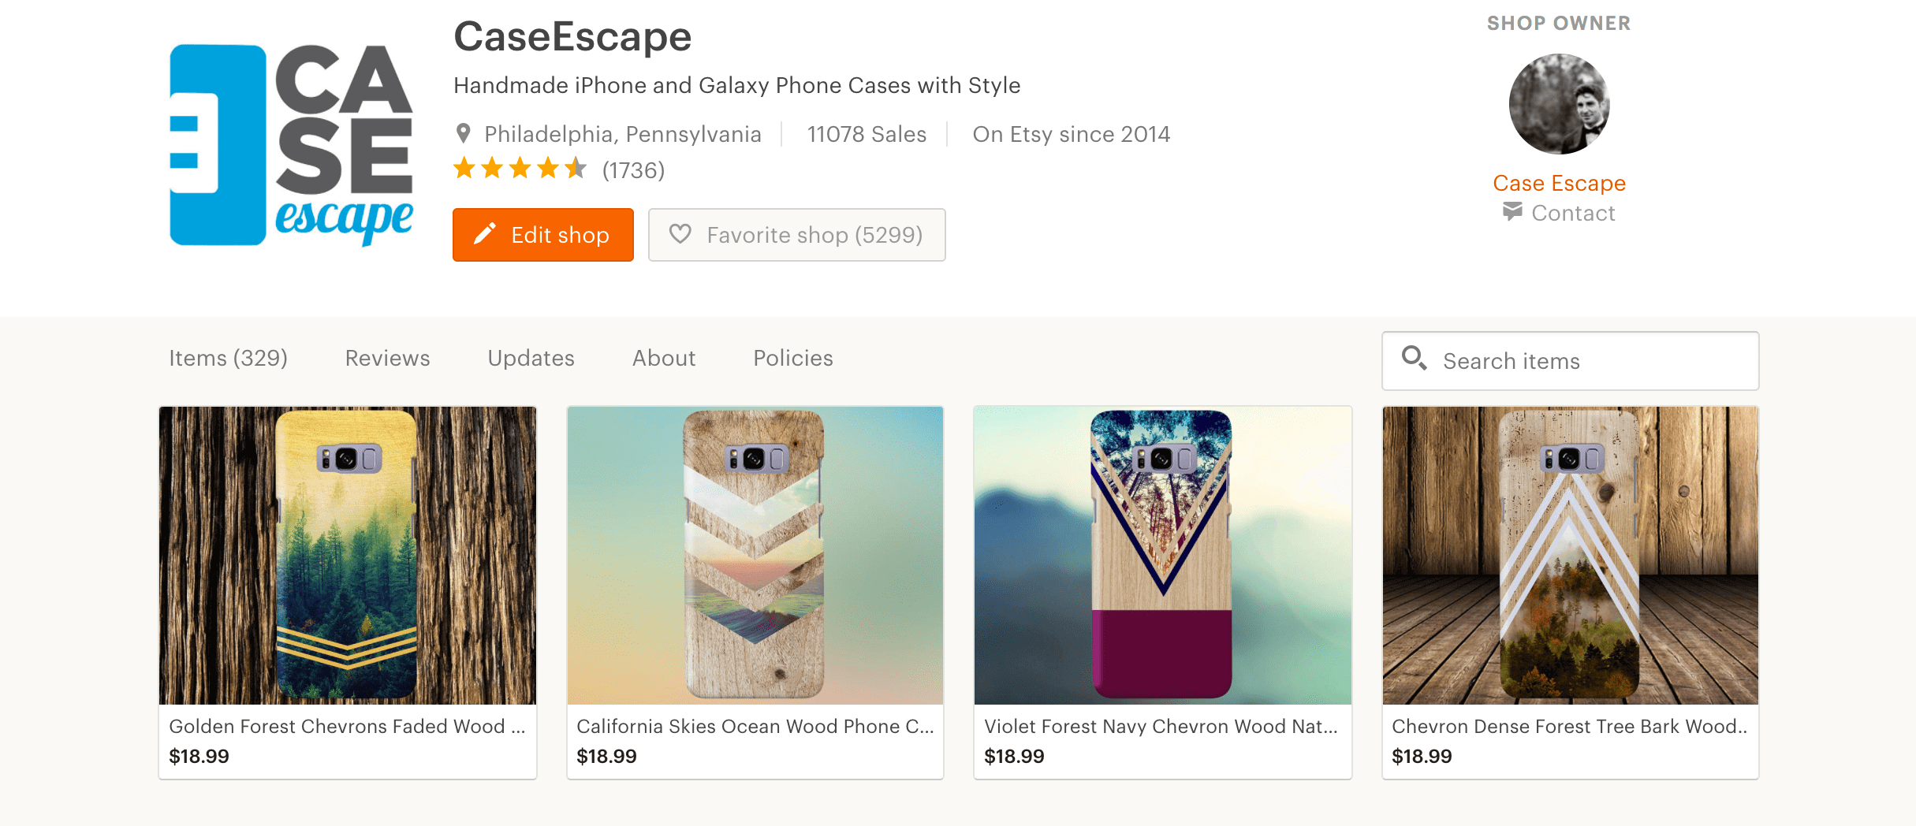Click the envelope icon beside Contact
Viewport: 1916px width, 826px height.
(x=1512, y=212)
